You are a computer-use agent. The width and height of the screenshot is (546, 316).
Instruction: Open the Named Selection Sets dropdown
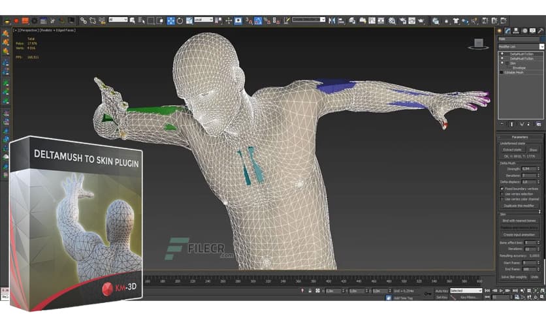[x=308, y=20]
